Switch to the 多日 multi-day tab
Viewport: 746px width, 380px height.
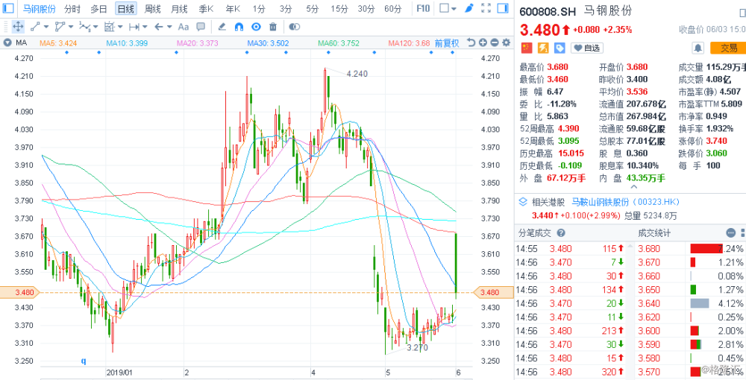[x=99, y=8]
